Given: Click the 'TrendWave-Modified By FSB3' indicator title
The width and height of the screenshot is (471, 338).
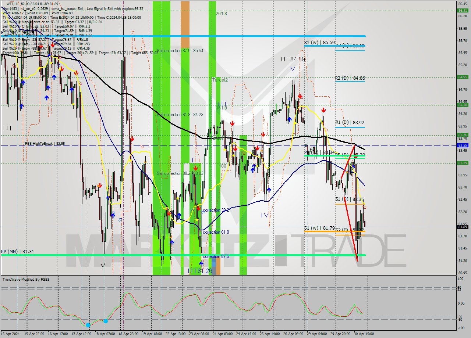Looking at the screenshot, I should [x=26, y=280].
